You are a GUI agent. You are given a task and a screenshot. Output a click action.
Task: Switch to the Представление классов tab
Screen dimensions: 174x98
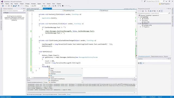coord(157,56)
